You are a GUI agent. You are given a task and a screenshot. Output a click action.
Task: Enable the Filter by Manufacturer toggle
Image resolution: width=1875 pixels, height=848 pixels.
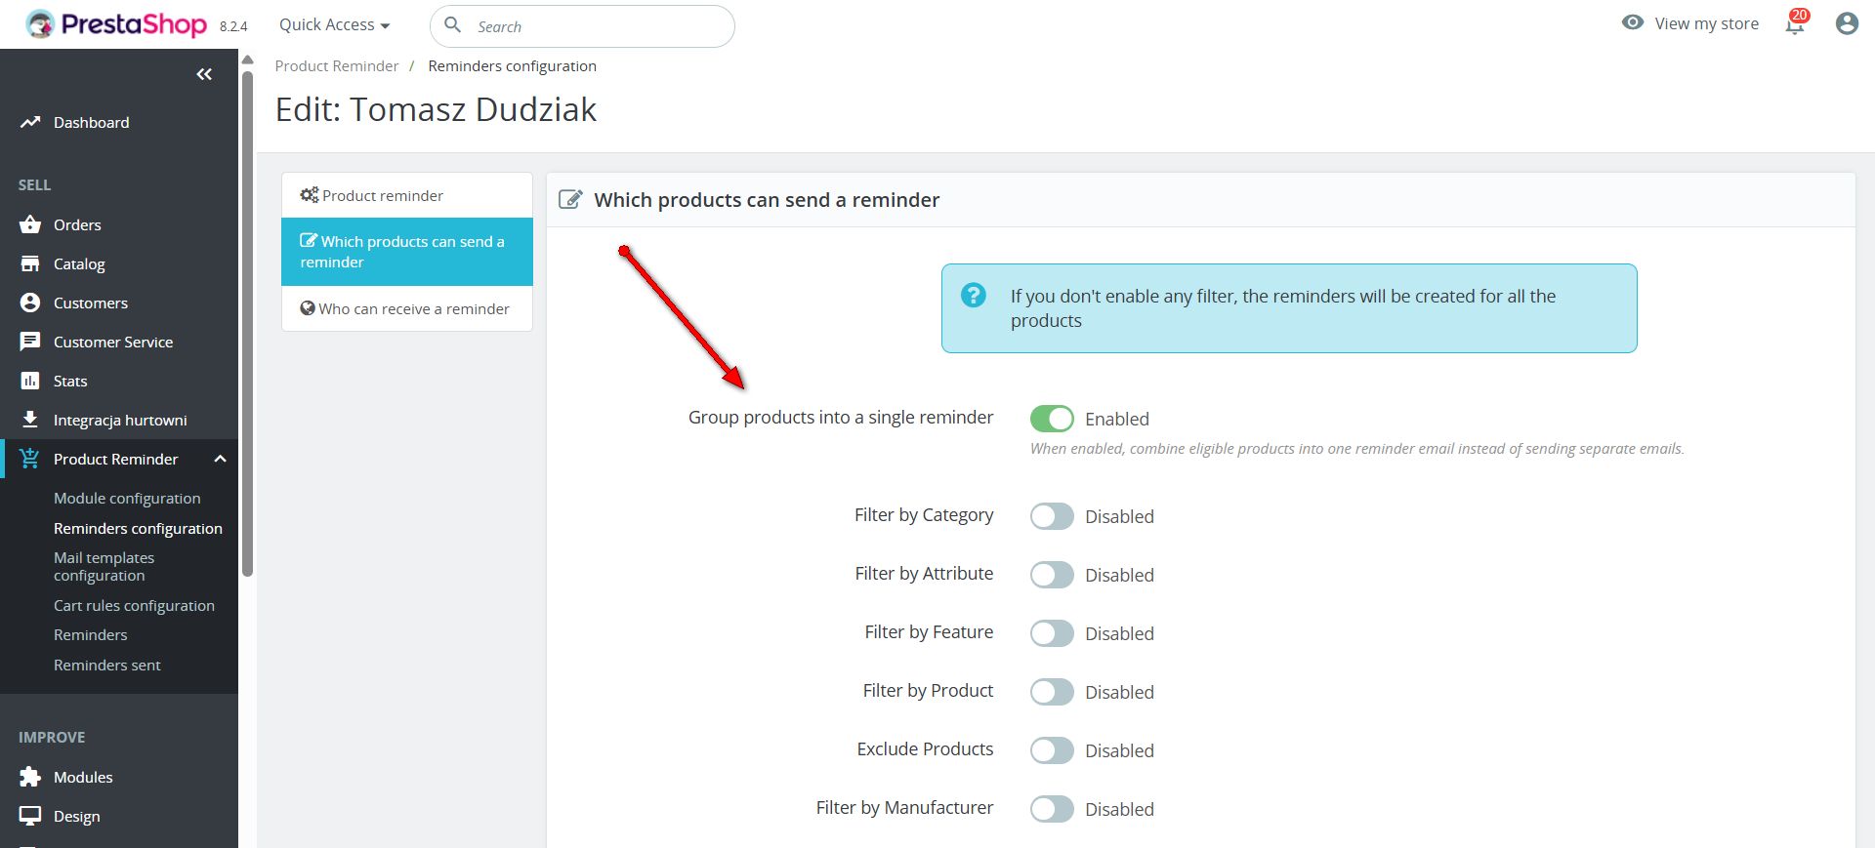coord(1052,809)
